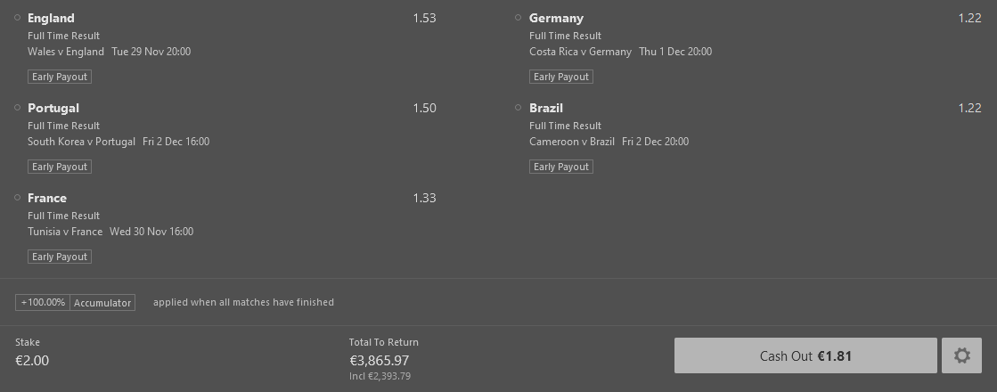The image size is (997, 392).
Task: Click the circle icon beside England
Action: point(18,18)
